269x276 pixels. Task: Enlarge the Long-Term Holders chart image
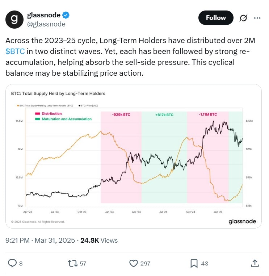pos(134,156)
